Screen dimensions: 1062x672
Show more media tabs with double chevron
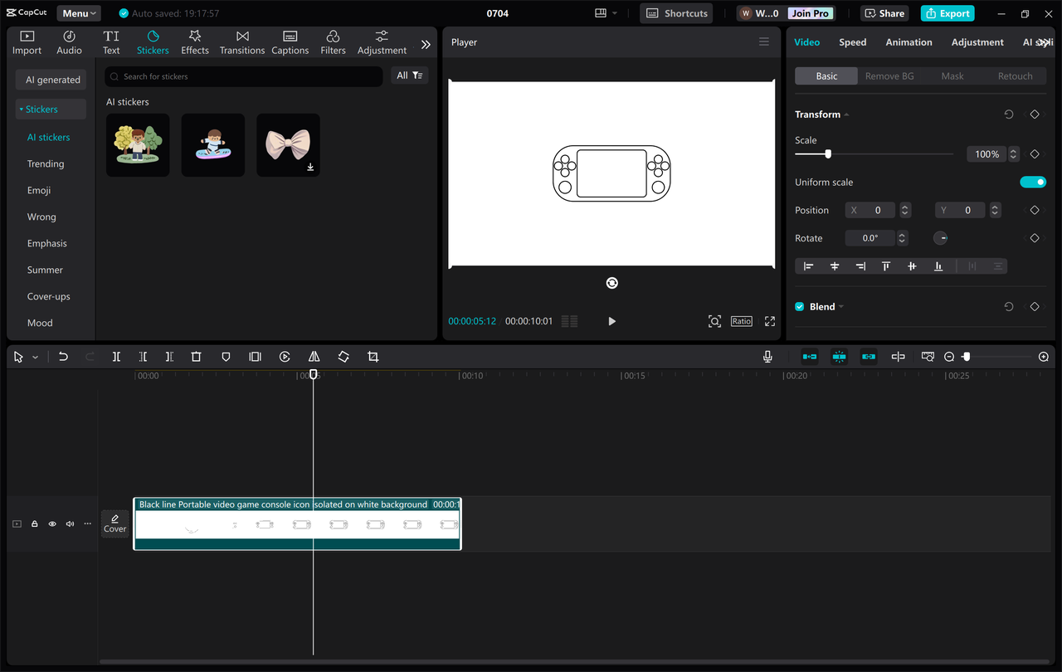point(426,45)
